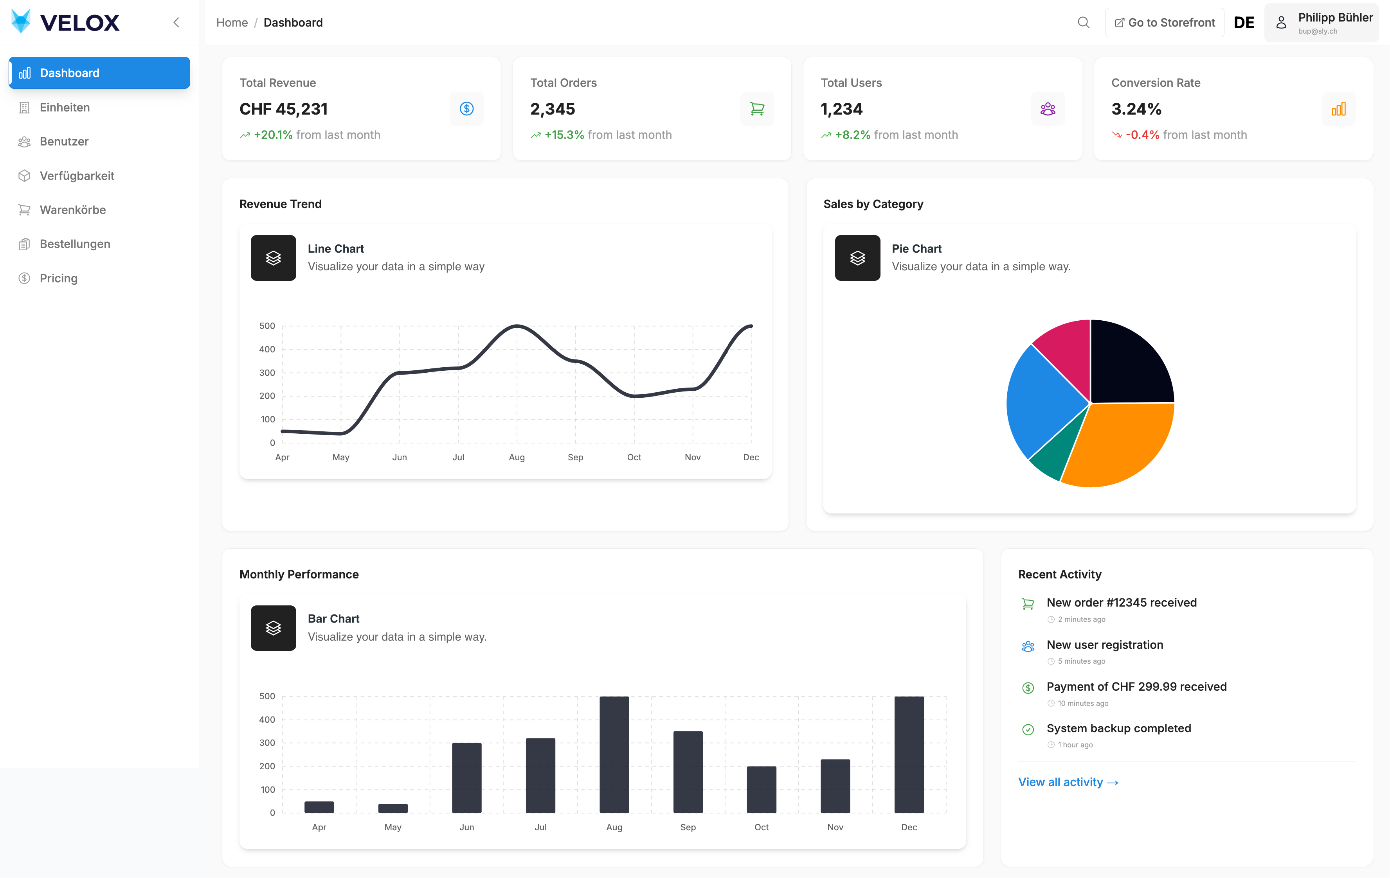Click the Bar Chart layers icon
The width and height of the screenshot is (1390, 878).
point(273,628)
